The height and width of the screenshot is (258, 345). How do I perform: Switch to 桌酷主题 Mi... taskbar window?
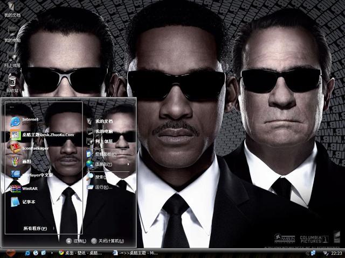135,253
